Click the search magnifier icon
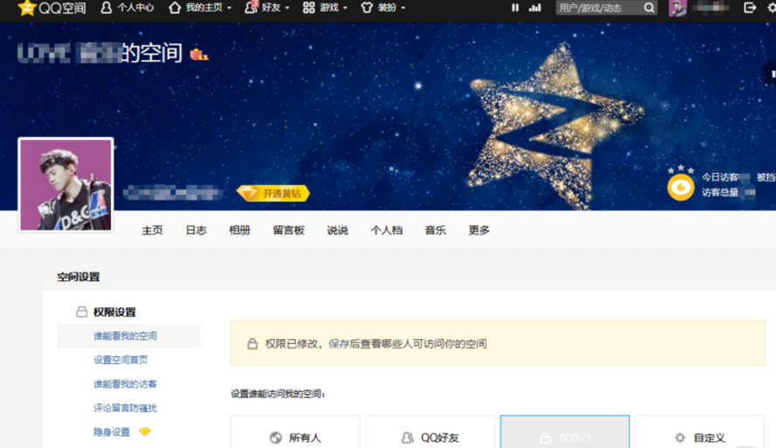Image resolution: width=776 pixels, height=448 pixels. tap(649, 8)
